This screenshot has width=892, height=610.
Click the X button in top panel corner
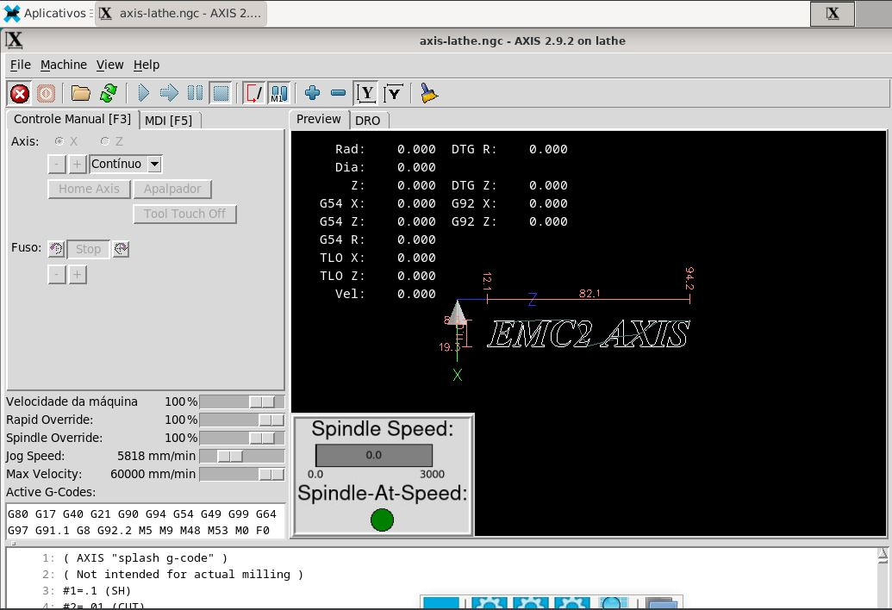coord(833,14)
